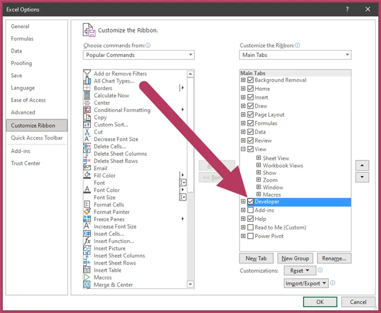Image resolution: width=381 pixels, height=313 pixels.
Task: Click the All Chart Types icon
Action: pos(87,81)
